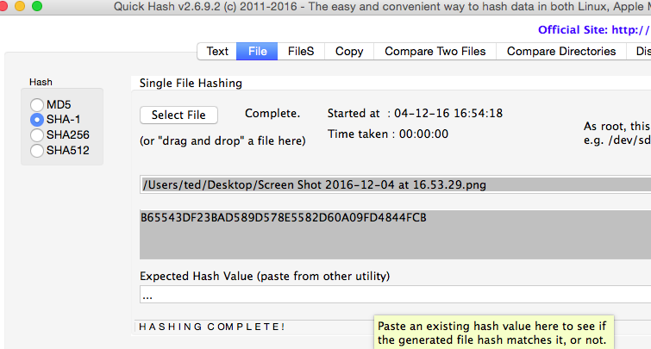Maximize the window with the green button

coord(37,7)
